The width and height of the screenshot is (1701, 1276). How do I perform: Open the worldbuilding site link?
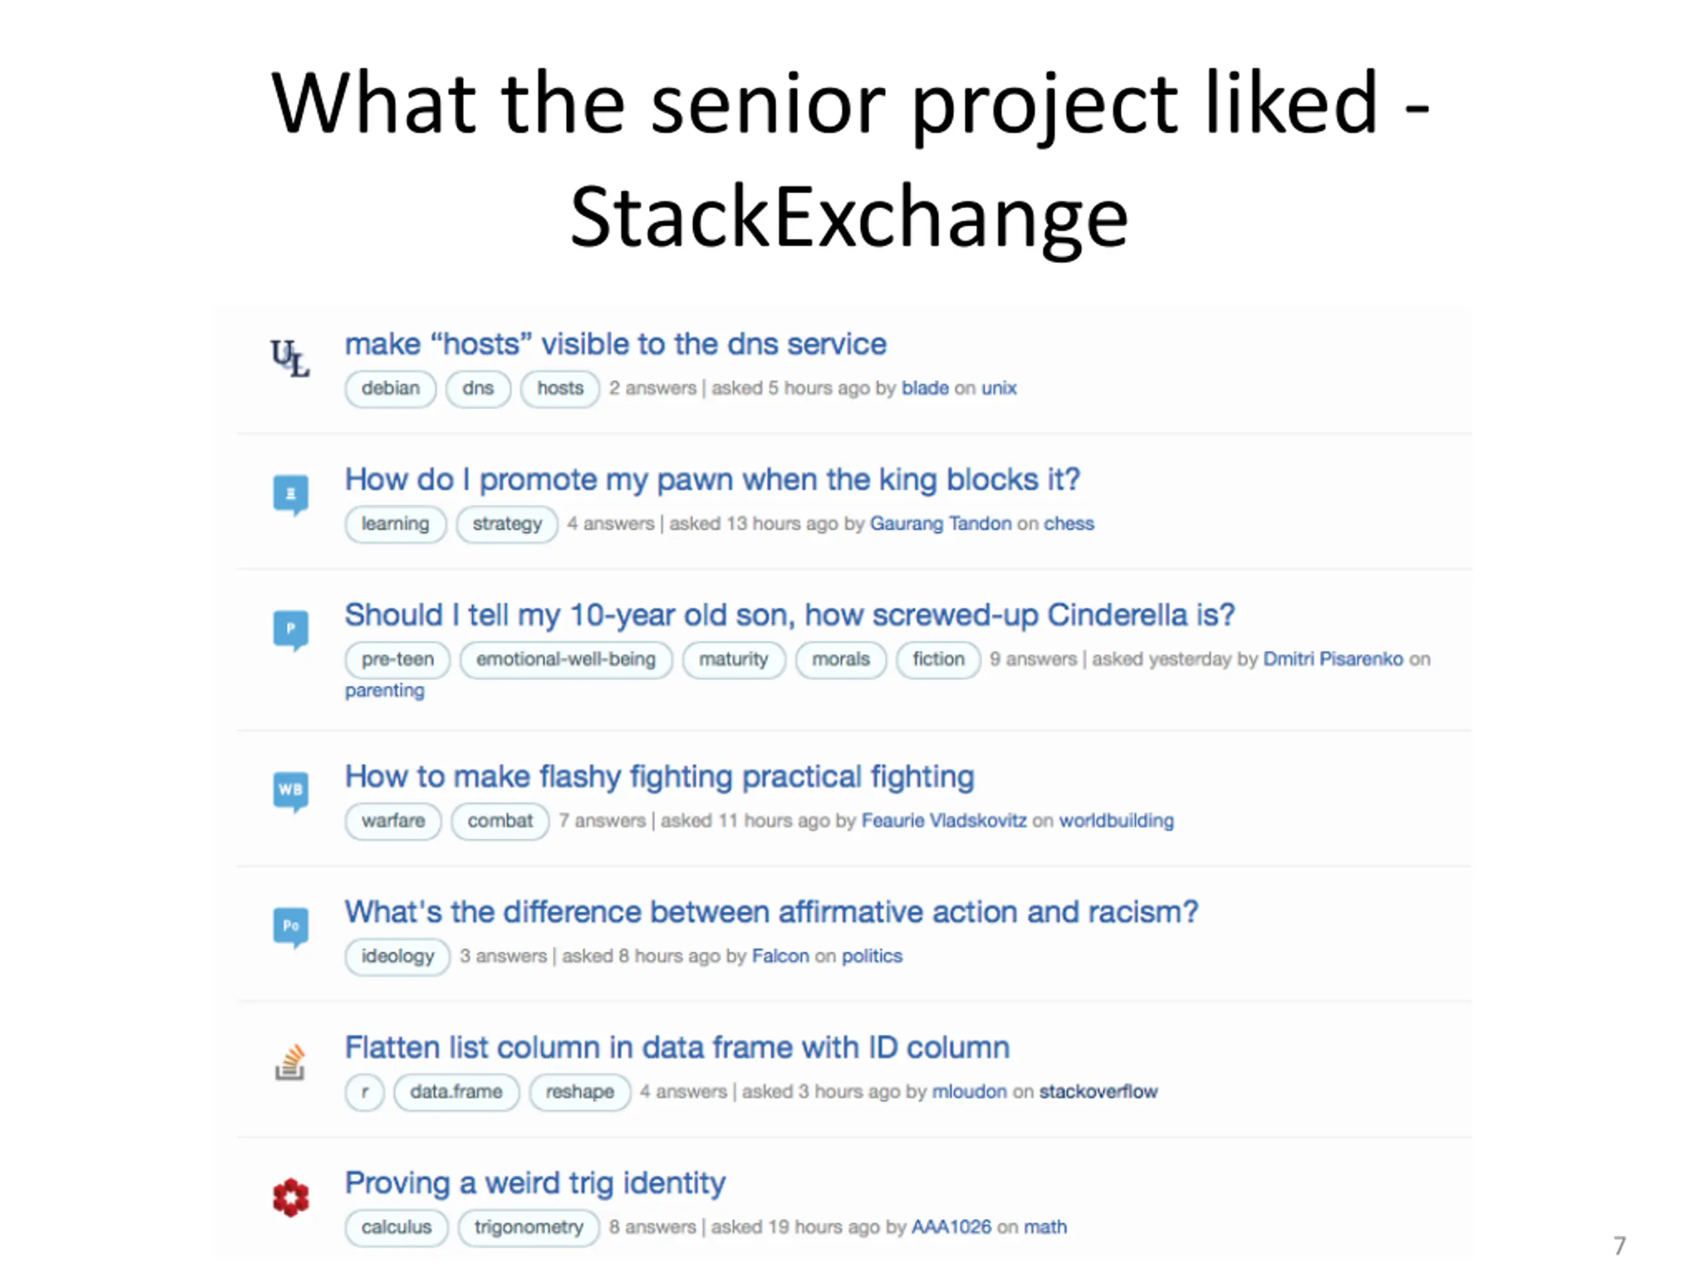[x=1116, y=821]
